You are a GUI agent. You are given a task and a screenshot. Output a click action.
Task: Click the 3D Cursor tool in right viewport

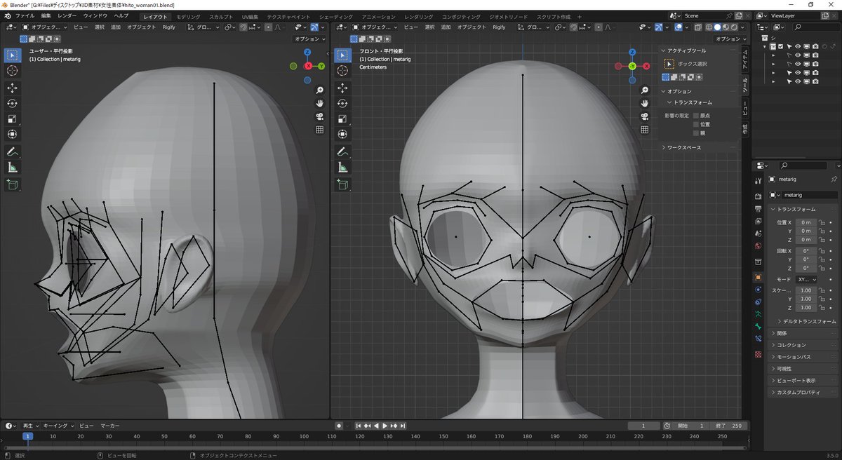coord(342,71)
